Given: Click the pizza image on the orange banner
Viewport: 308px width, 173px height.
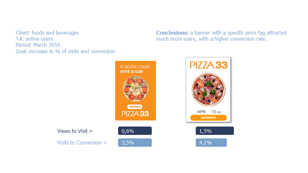Looking at the screenshot, I should pos(135,88).
